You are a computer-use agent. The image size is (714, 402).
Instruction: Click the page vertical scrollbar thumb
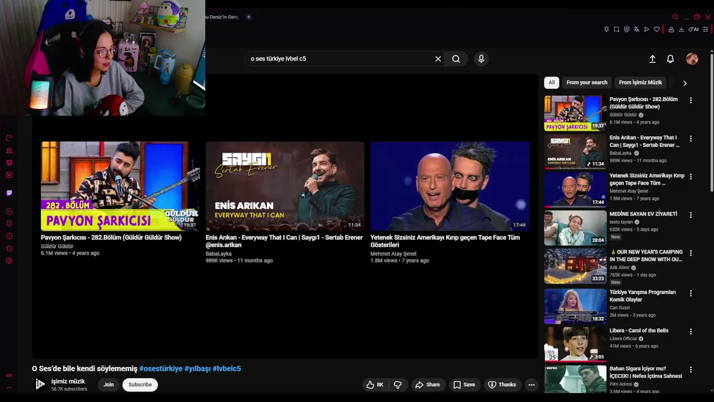[x=711, y=123]
